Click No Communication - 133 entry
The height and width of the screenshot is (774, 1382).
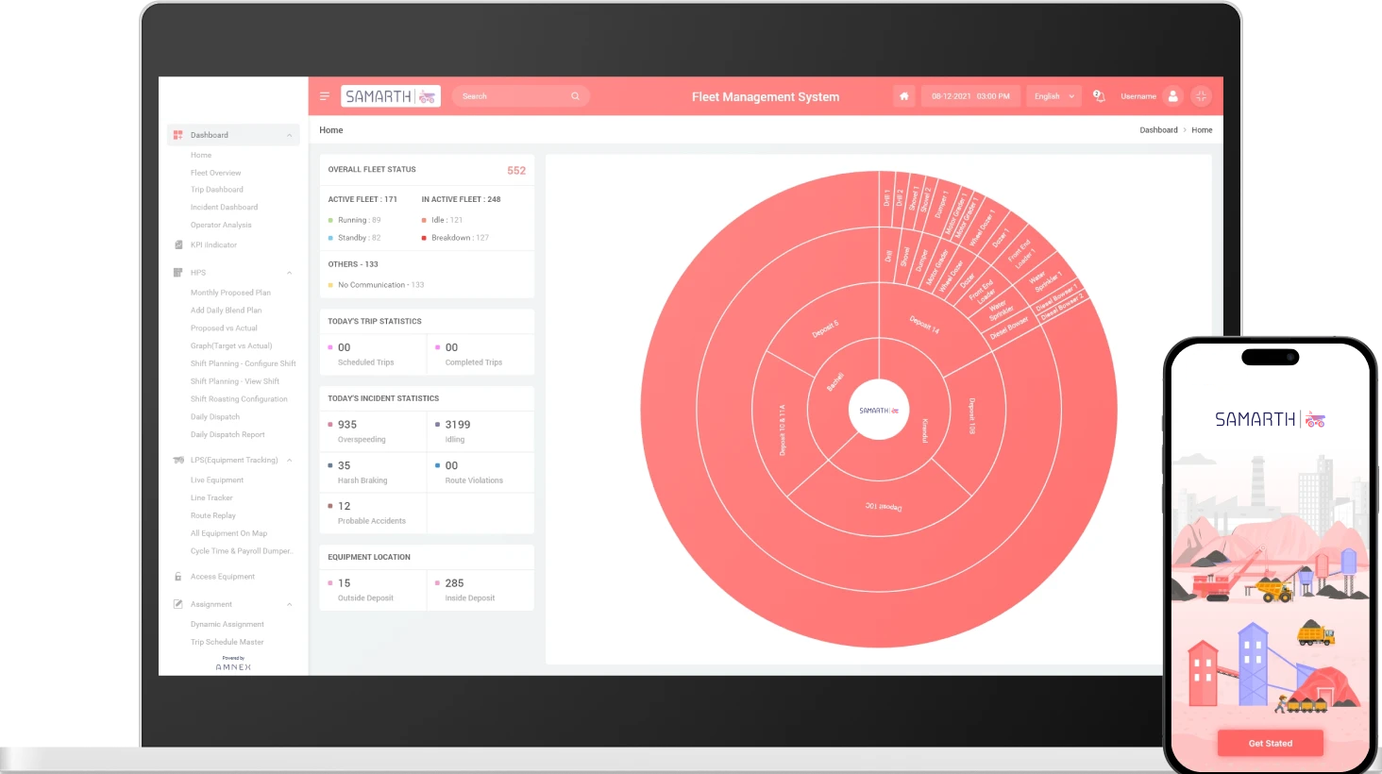click(x=377, y=285)
